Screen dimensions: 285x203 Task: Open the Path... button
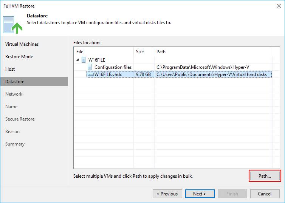(x=265, y=176)
